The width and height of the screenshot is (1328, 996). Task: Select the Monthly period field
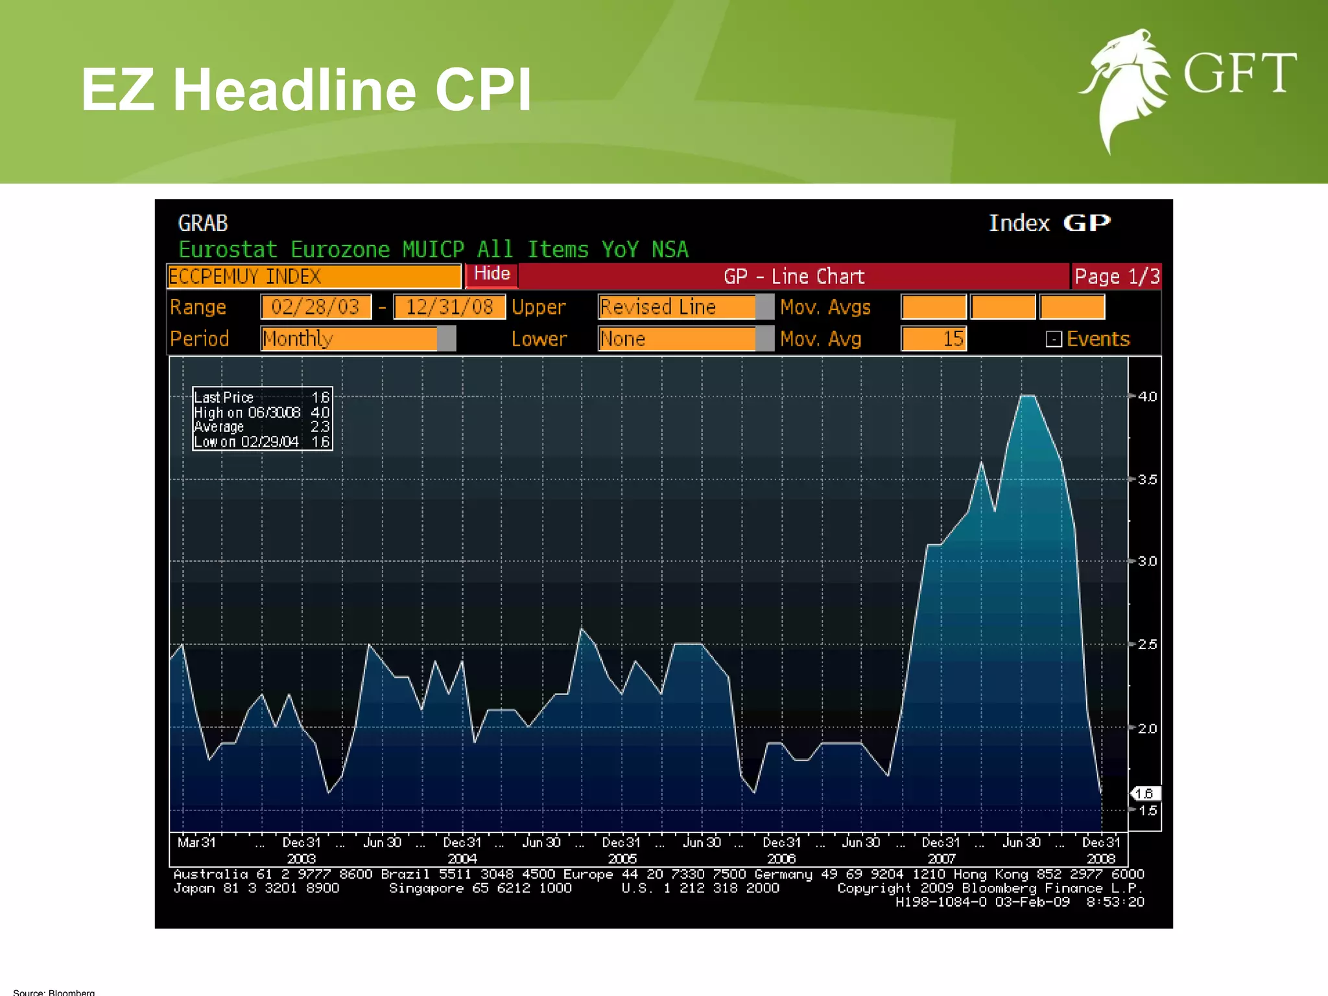tap(349, 338)
